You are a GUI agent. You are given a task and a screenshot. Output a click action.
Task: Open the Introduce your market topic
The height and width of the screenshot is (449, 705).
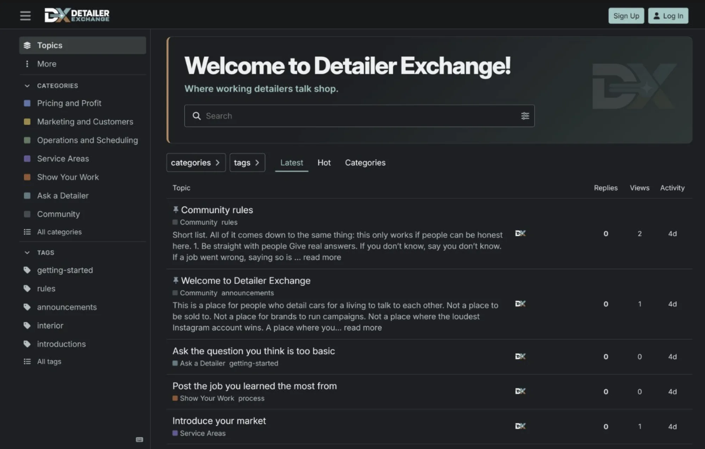(x=219, y=421)
